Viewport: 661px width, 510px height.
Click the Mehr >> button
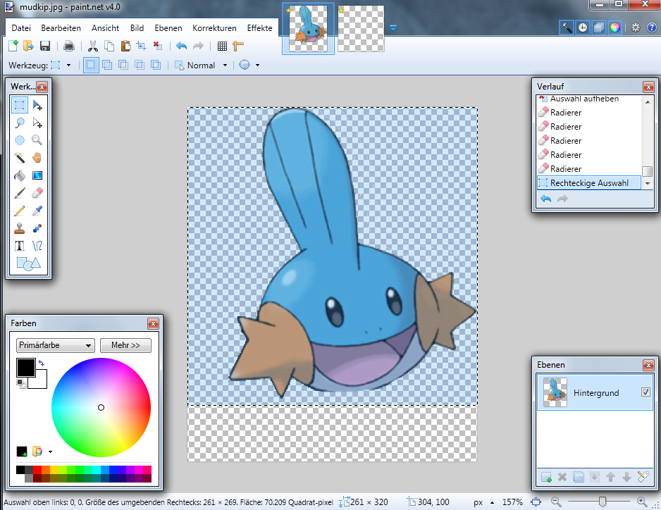pos(125,345)
